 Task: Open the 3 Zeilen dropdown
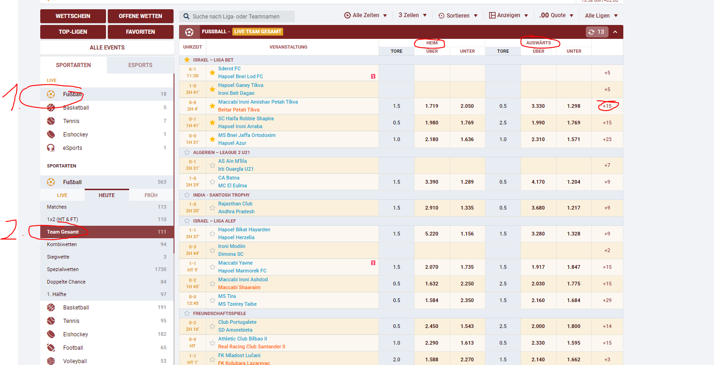pos(412,15)
